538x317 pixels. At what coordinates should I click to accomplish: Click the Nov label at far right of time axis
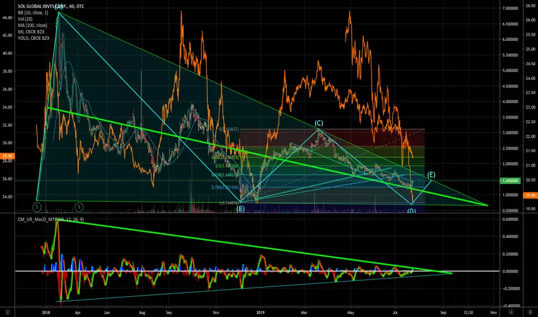pos(494,312)
